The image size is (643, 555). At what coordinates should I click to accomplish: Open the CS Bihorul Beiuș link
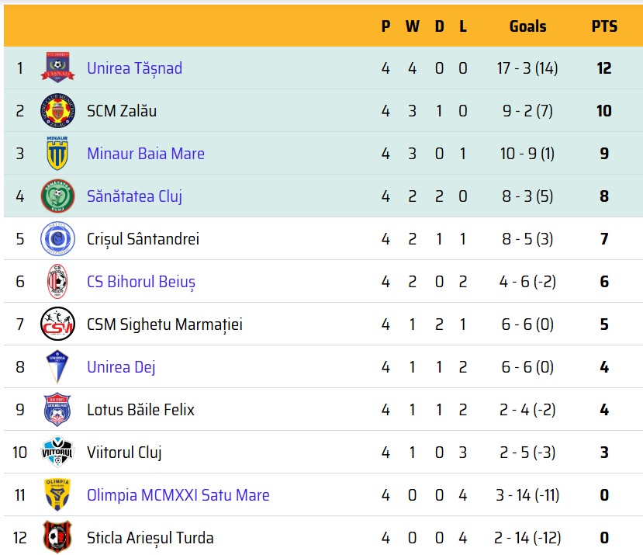[x=141, y=282]
